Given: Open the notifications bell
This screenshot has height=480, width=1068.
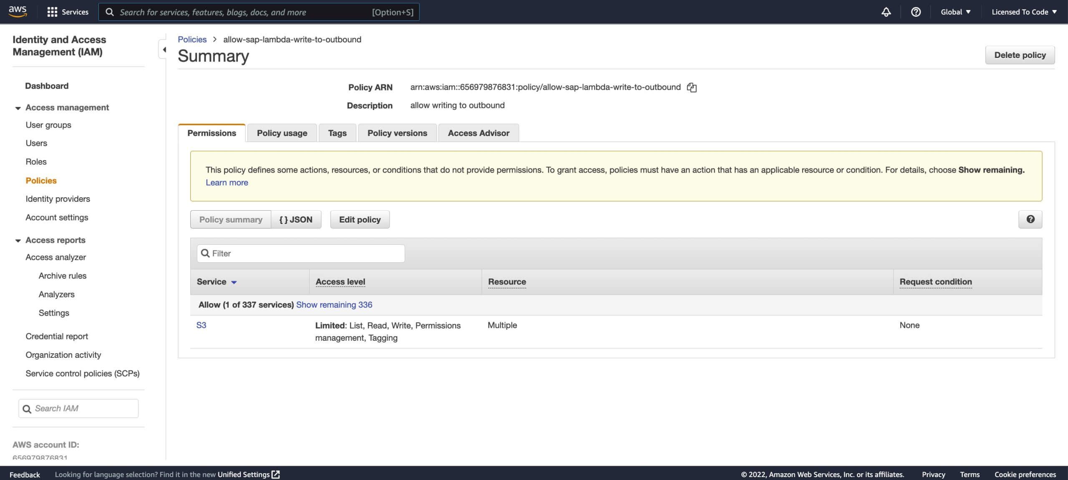Looking at the screenshot, I should 886,12.
